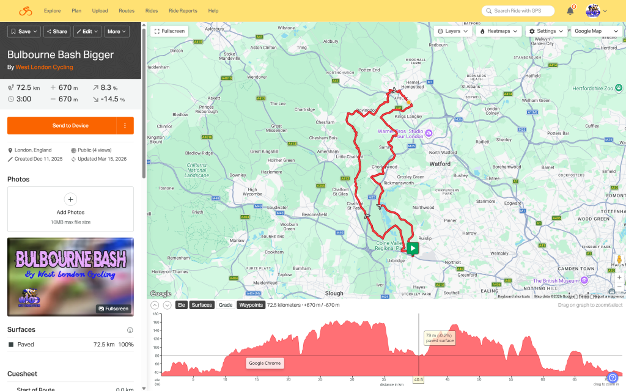Viewport: 626px width, 391px height.
Task: Open the Ride Reports menu
Action: click(183, 11)
